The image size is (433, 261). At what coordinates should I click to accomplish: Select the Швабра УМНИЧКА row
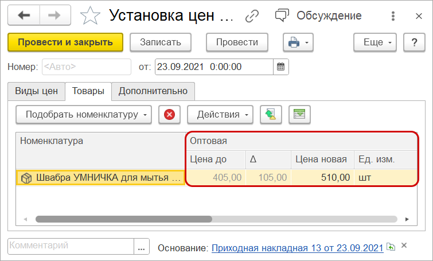click(217, 177)
